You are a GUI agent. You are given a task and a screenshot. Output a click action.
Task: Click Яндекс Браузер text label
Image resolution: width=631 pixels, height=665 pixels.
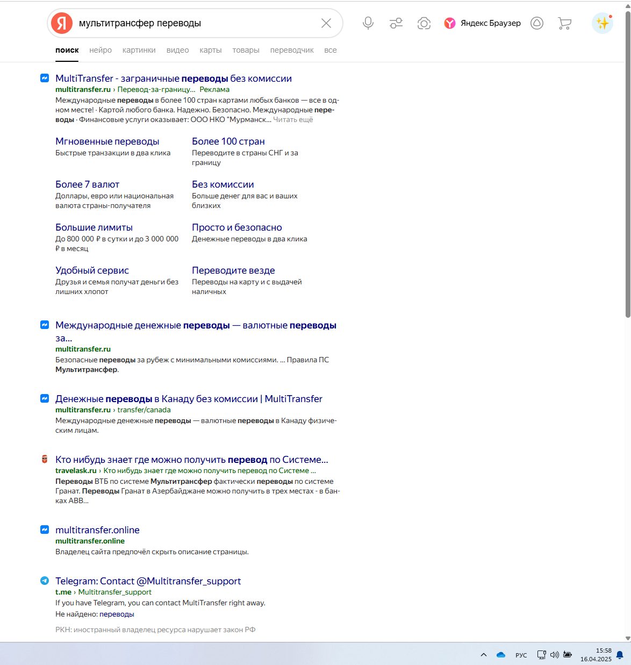point(491,23)
